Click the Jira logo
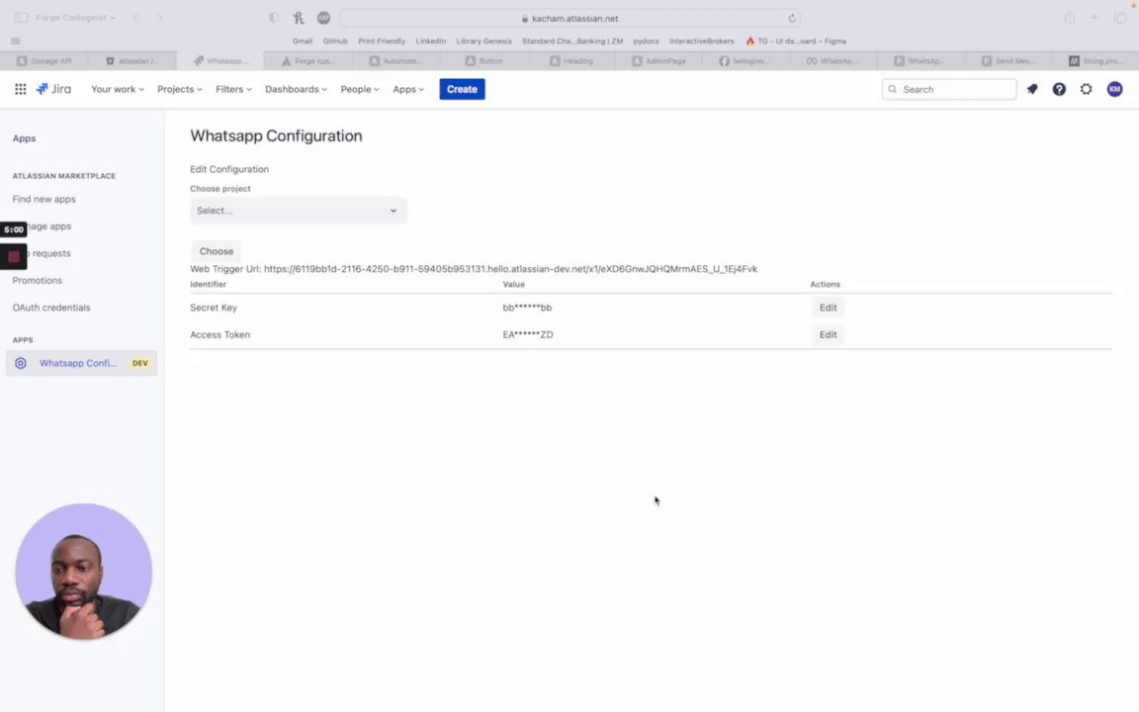 (53, 89)
